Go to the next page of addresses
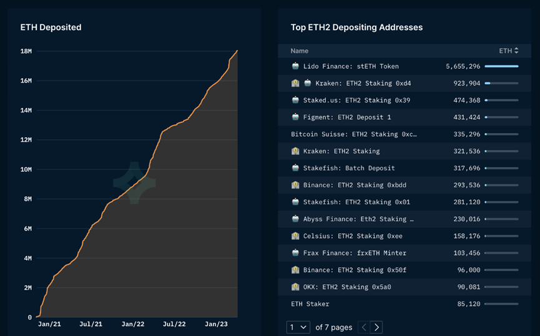Screen dimensions: 540x336 (x=376, y=327)
